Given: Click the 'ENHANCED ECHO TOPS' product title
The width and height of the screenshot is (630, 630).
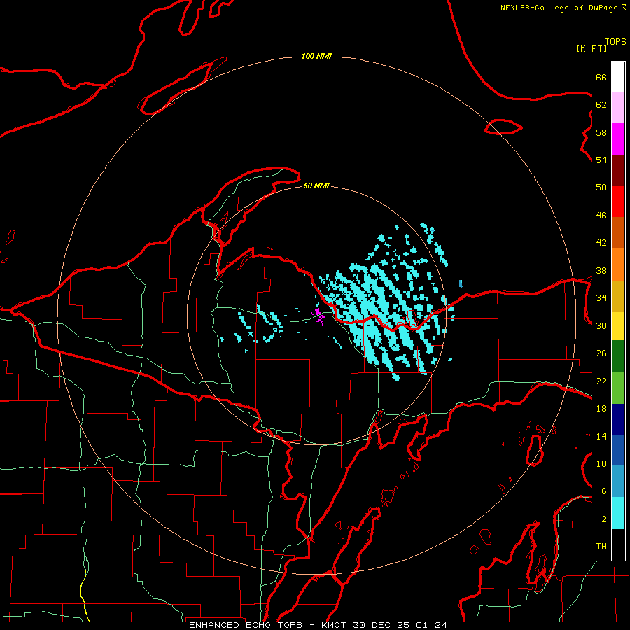Looking at the screenshot, I should tap(246, 625).
